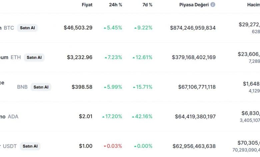The width and height of the screenshot is (260, 157).
Task: Click the USDT red 24h change 0.03%
Action: [113, 137]
